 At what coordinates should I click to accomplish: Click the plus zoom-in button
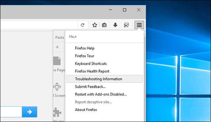[57, 47]
